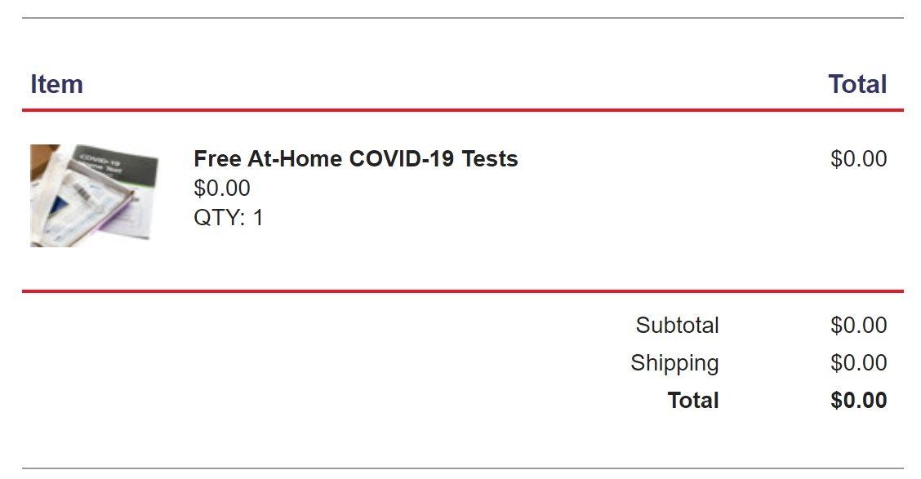The width and height of the screenshot is (921, 479).
Task: Click the item line total in product row
Action: [858, 158]
